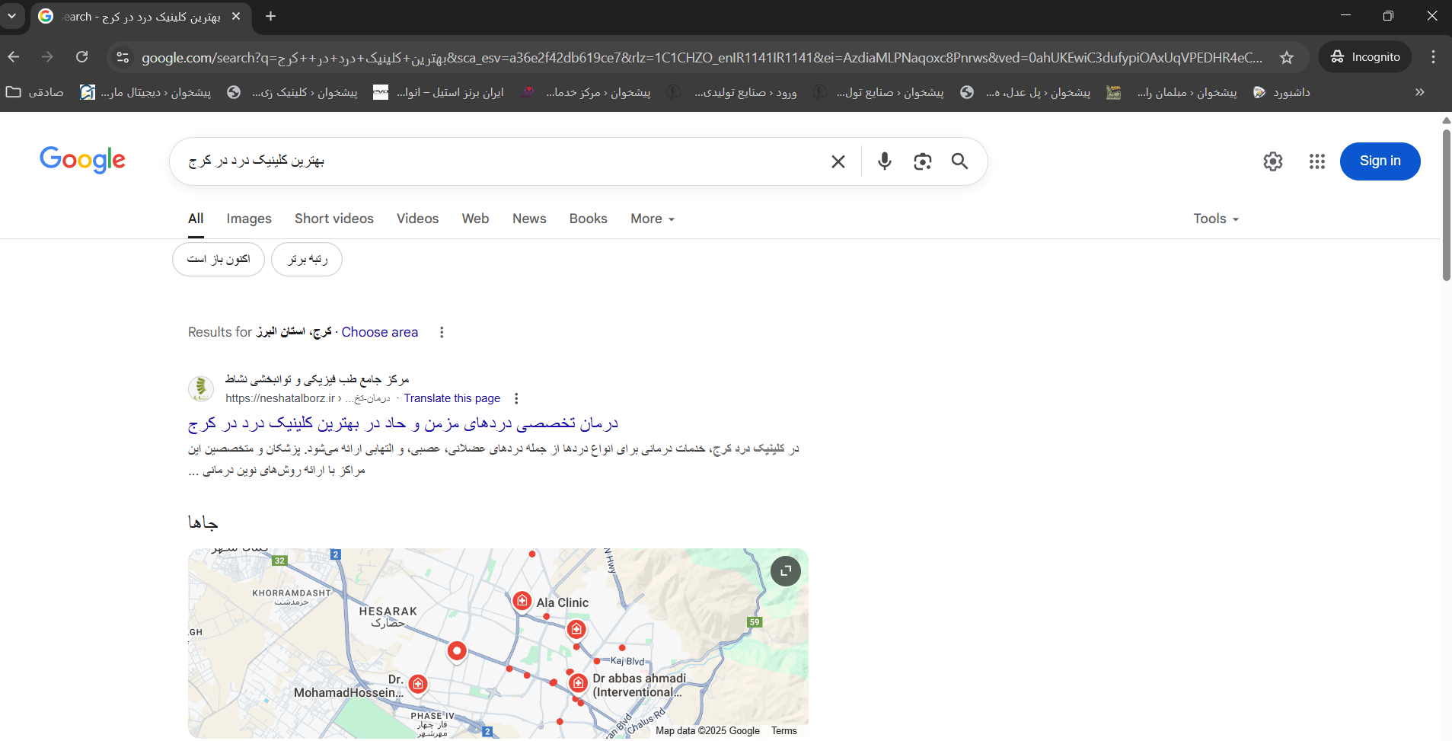Close the current Google search tab
The image size is (1452, 741).
pyautogui.click(x=236, y=16)
